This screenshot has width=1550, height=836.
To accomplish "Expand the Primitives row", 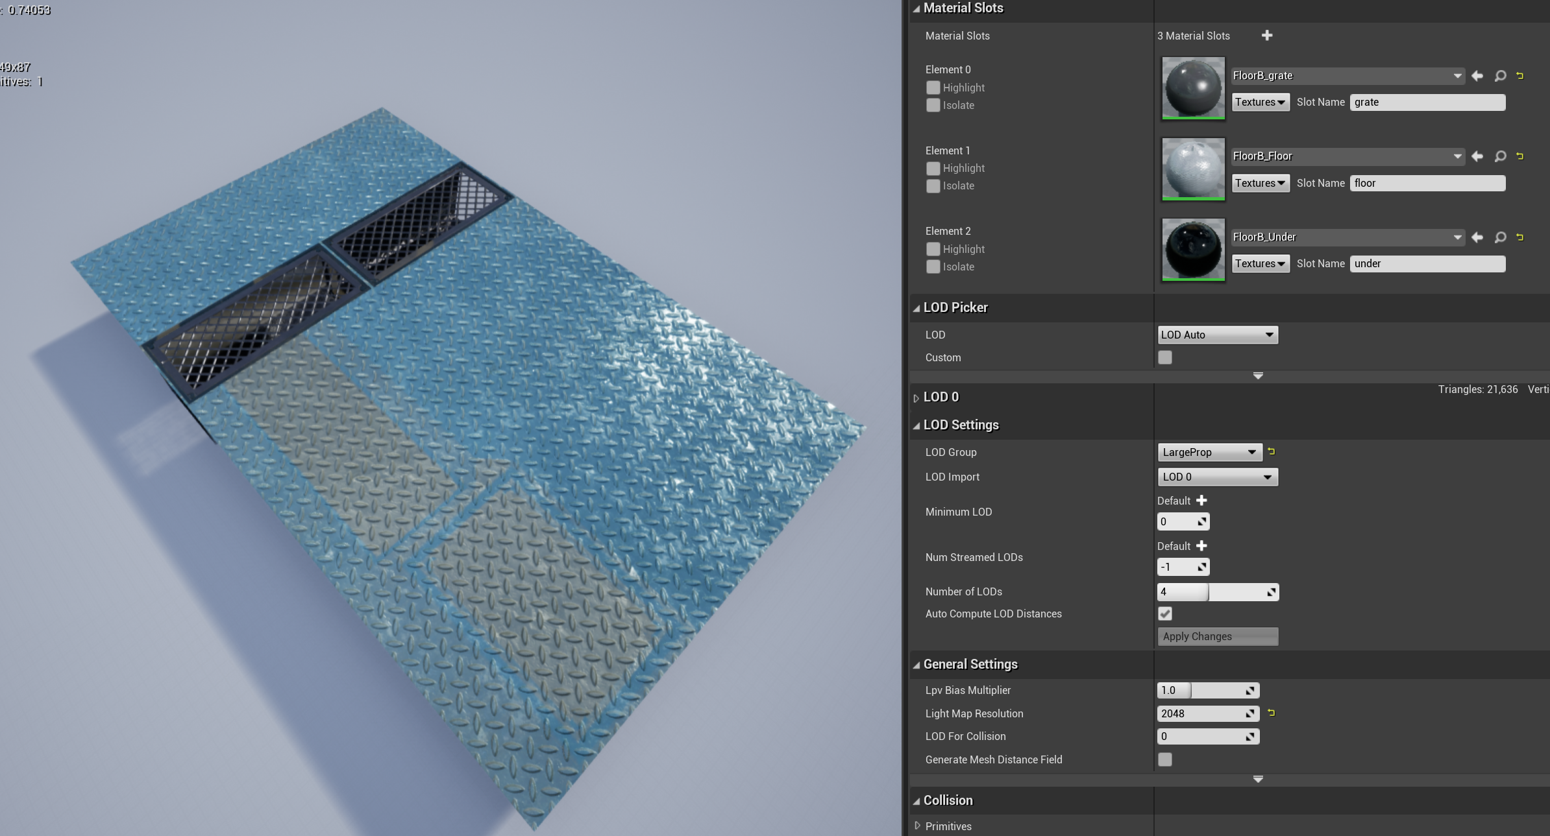I will point(917,826).
